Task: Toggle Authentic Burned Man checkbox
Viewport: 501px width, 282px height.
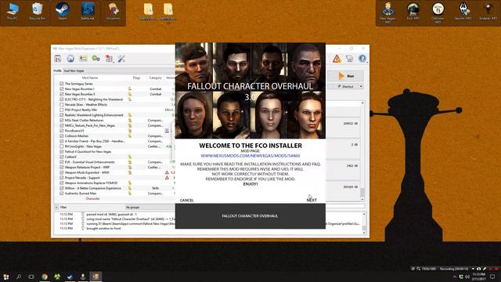Action: coord(61,193)
